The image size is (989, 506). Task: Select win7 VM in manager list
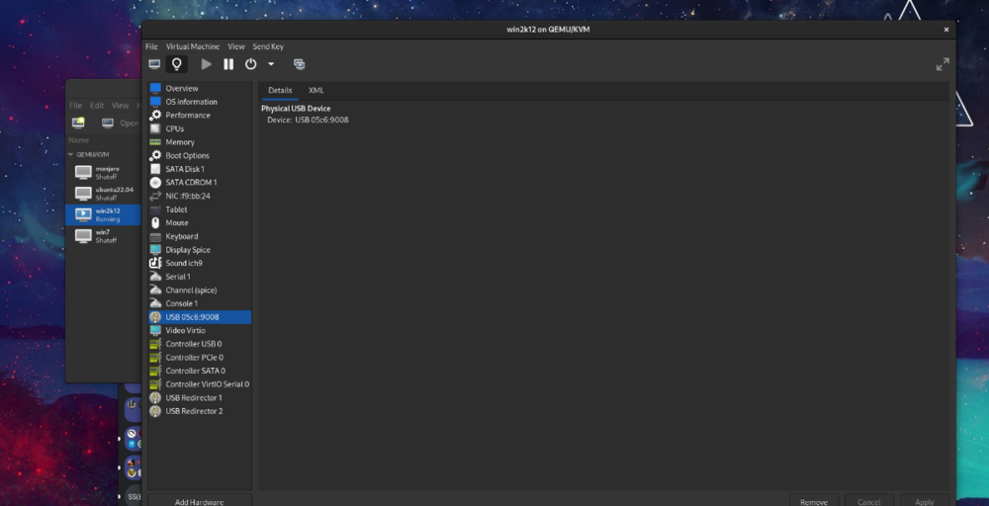[x=104, y=236]
